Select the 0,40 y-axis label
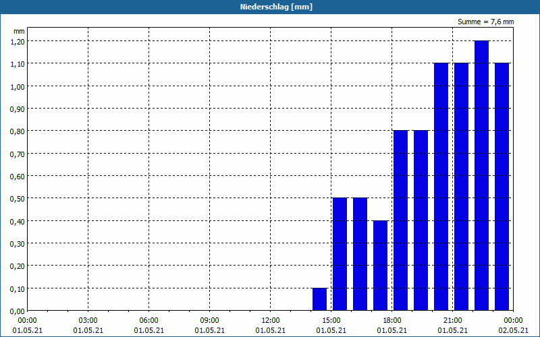Image resolution: width=540 pixels, height=337 pixels. (x=18, y=221)
